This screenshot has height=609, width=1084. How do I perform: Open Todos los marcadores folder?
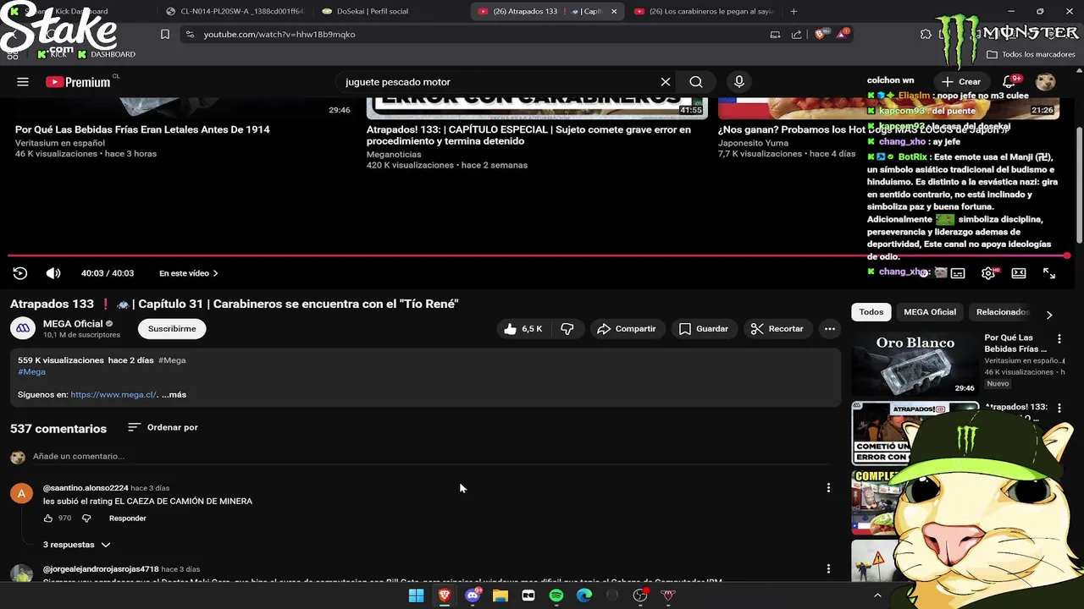[x=1031, y=55]
